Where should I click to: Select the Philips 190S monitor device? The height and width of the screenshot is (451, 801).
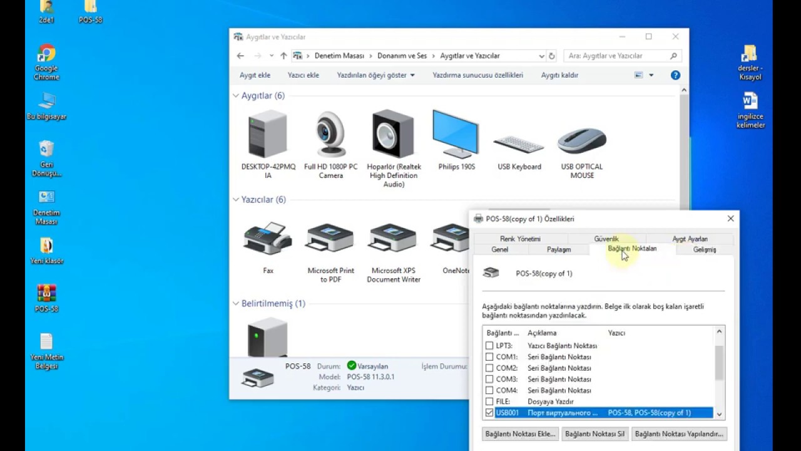[456, 140]
